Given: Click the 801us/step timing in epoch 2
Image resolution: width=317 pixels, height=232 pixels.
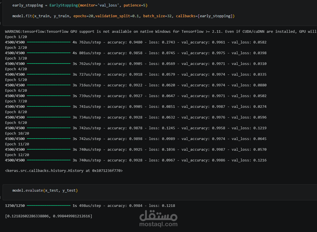Looking at the screenshot, I should pyautogui.click(x=90, y=53).
